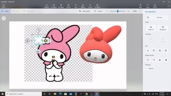The height and width of the screenshot is (96, 171).
Task: Open the Mail app from taskbar
Action: [x=71, y=94]
